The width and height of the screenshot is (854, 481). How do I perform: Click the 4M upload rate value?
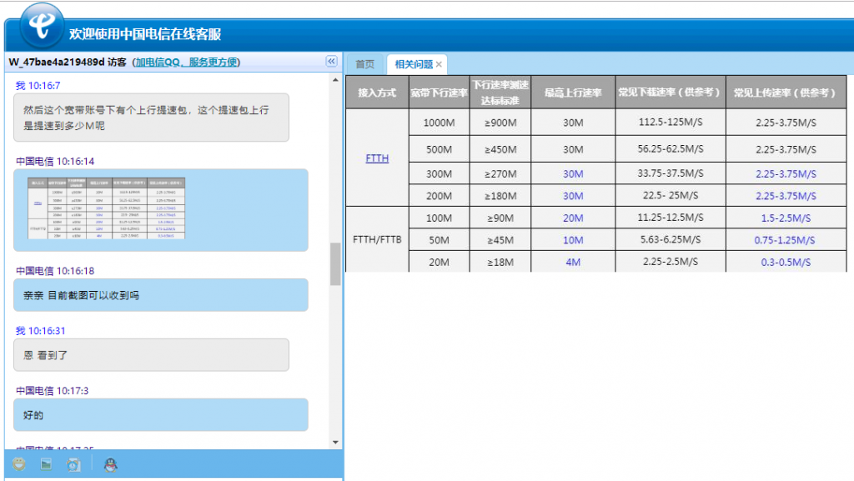(x=573, y=262)
